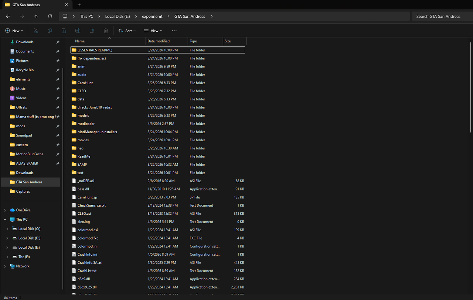Open the Sort dropdown menu
Viewport: 473px width, 300px height.
127,31
